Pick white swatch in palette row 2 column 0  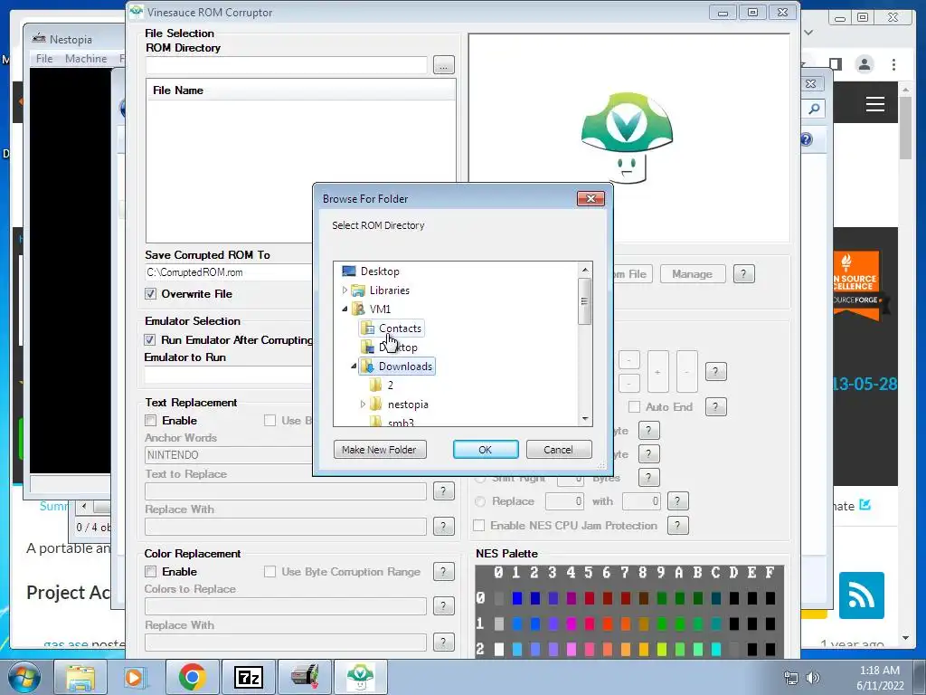[x=499, y=650]
